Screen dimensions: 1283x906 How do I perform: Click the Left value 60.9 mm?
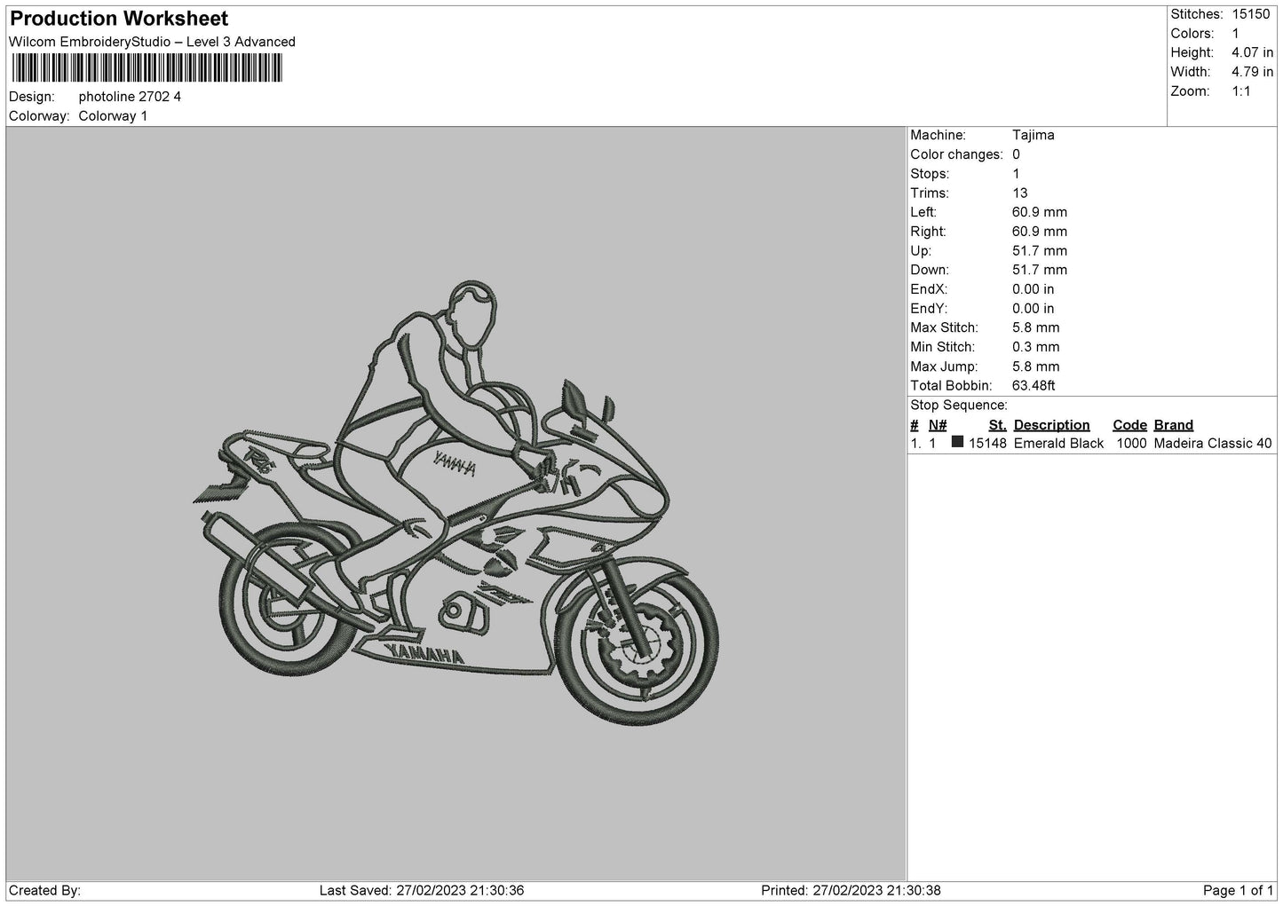tap(1040, 212)
